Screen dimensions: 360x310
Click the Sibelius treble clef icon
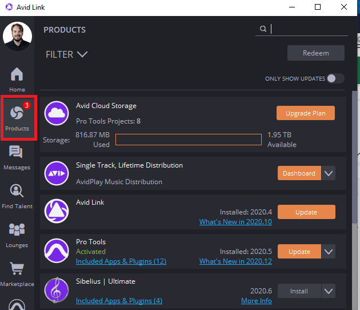point(57,290)
